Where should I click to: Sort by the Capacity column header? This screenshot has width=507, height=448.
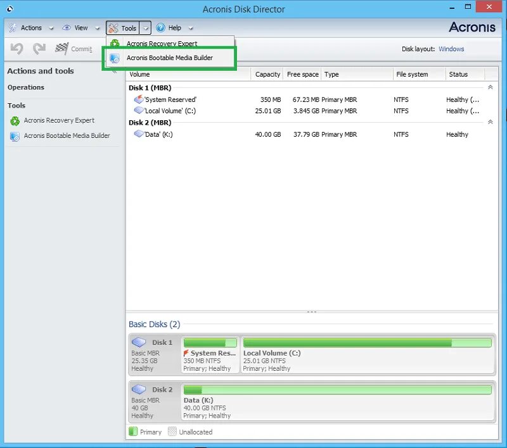(267, 74)
